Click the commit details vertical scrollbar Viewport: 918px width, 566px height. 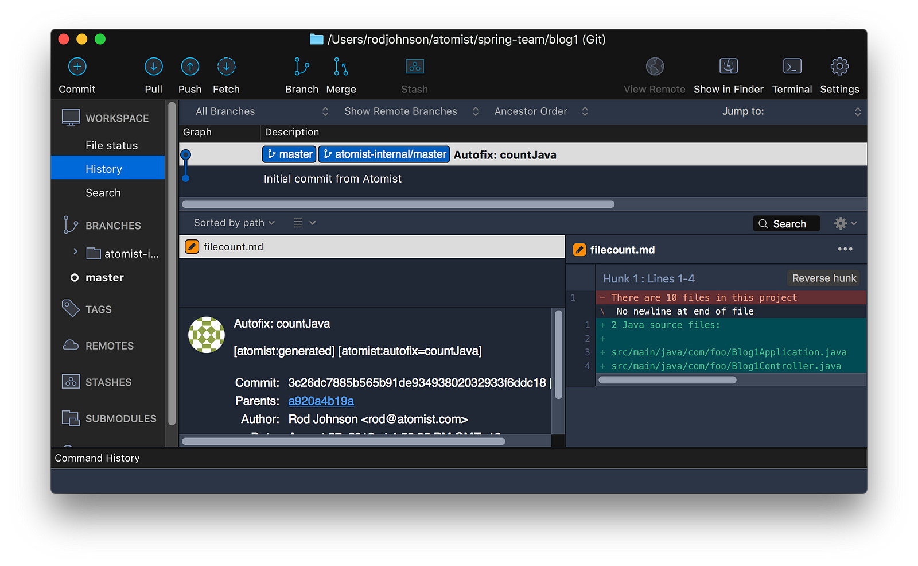[x=558, y=355]
